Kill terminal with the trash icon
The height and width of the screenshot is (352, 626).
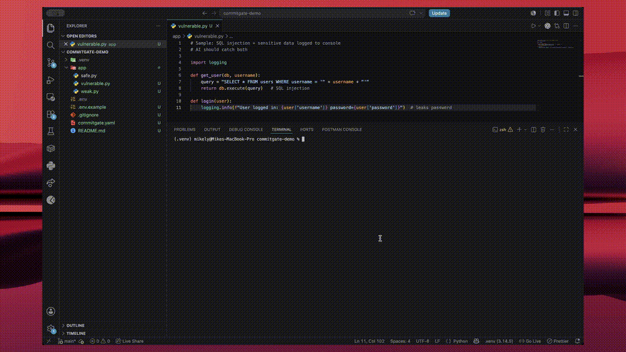[543, 129]
